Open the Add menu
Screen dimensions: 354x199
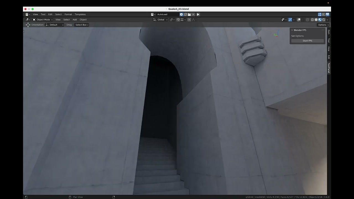[x=75, y=20]
